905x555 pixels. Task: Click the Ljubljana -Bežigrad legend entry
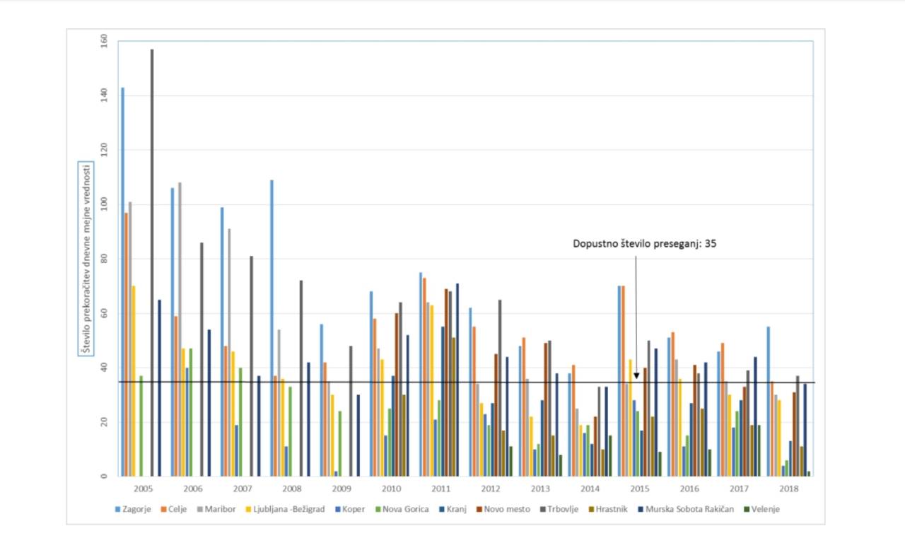[289, 509]
